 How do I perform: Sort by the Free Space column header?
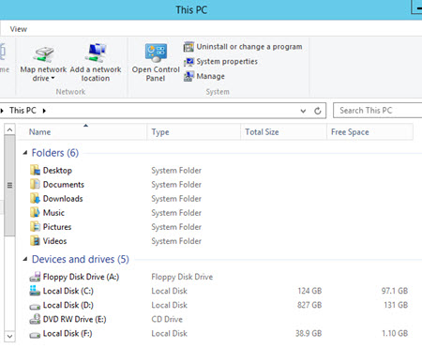[370, 132]
